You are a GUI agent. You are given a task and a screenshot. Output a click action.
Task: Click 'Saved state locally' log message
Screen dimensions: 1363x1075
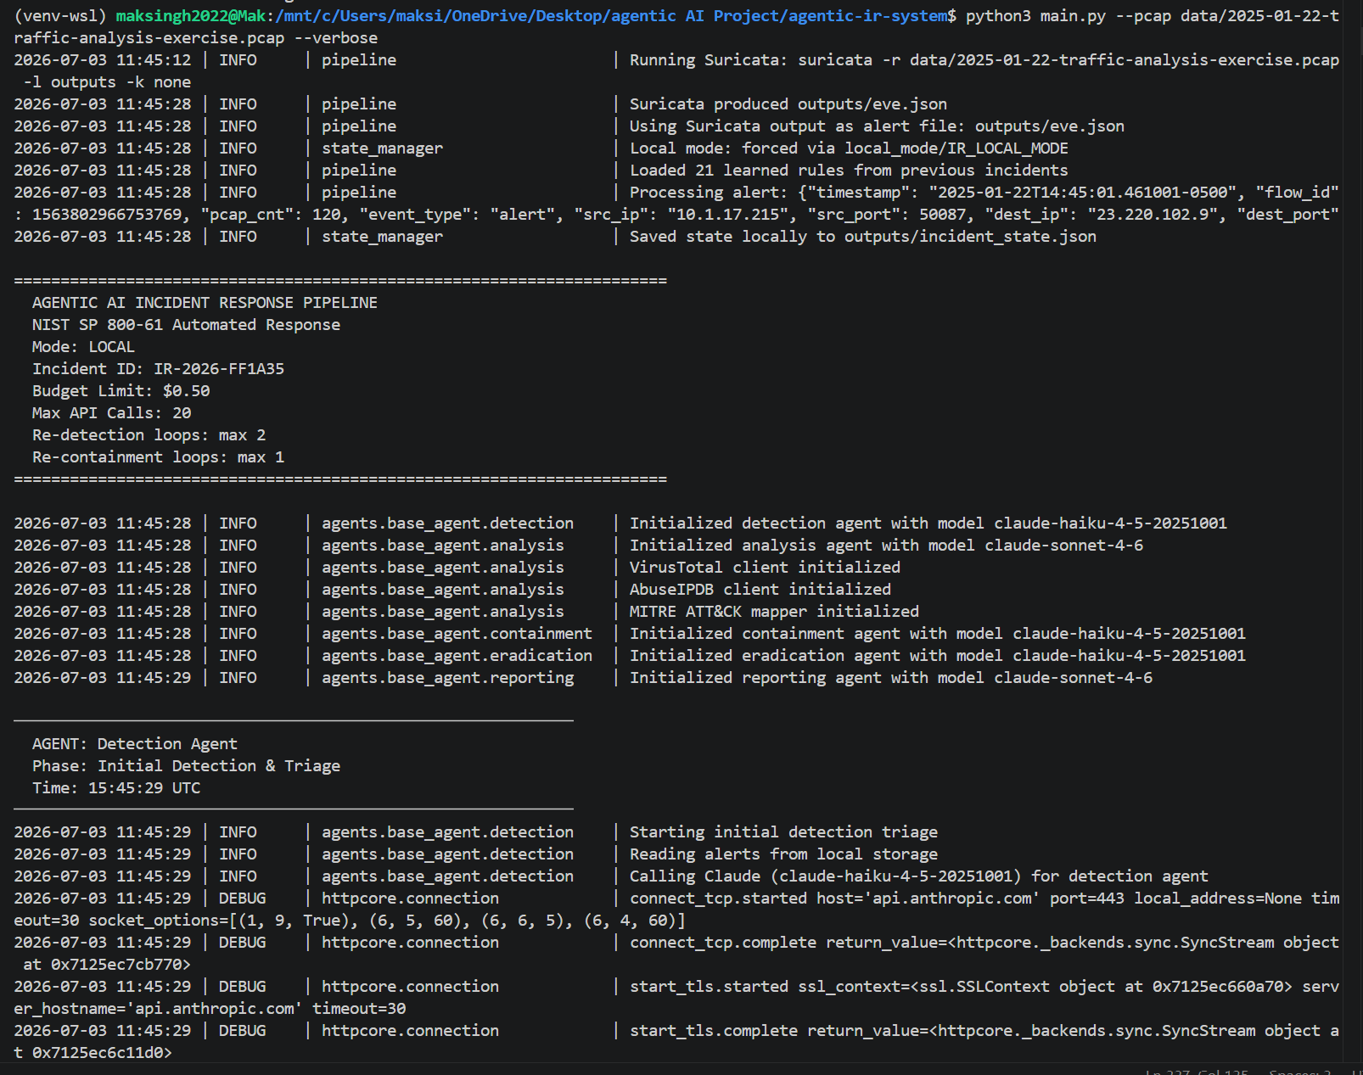(x=863, y=237)
